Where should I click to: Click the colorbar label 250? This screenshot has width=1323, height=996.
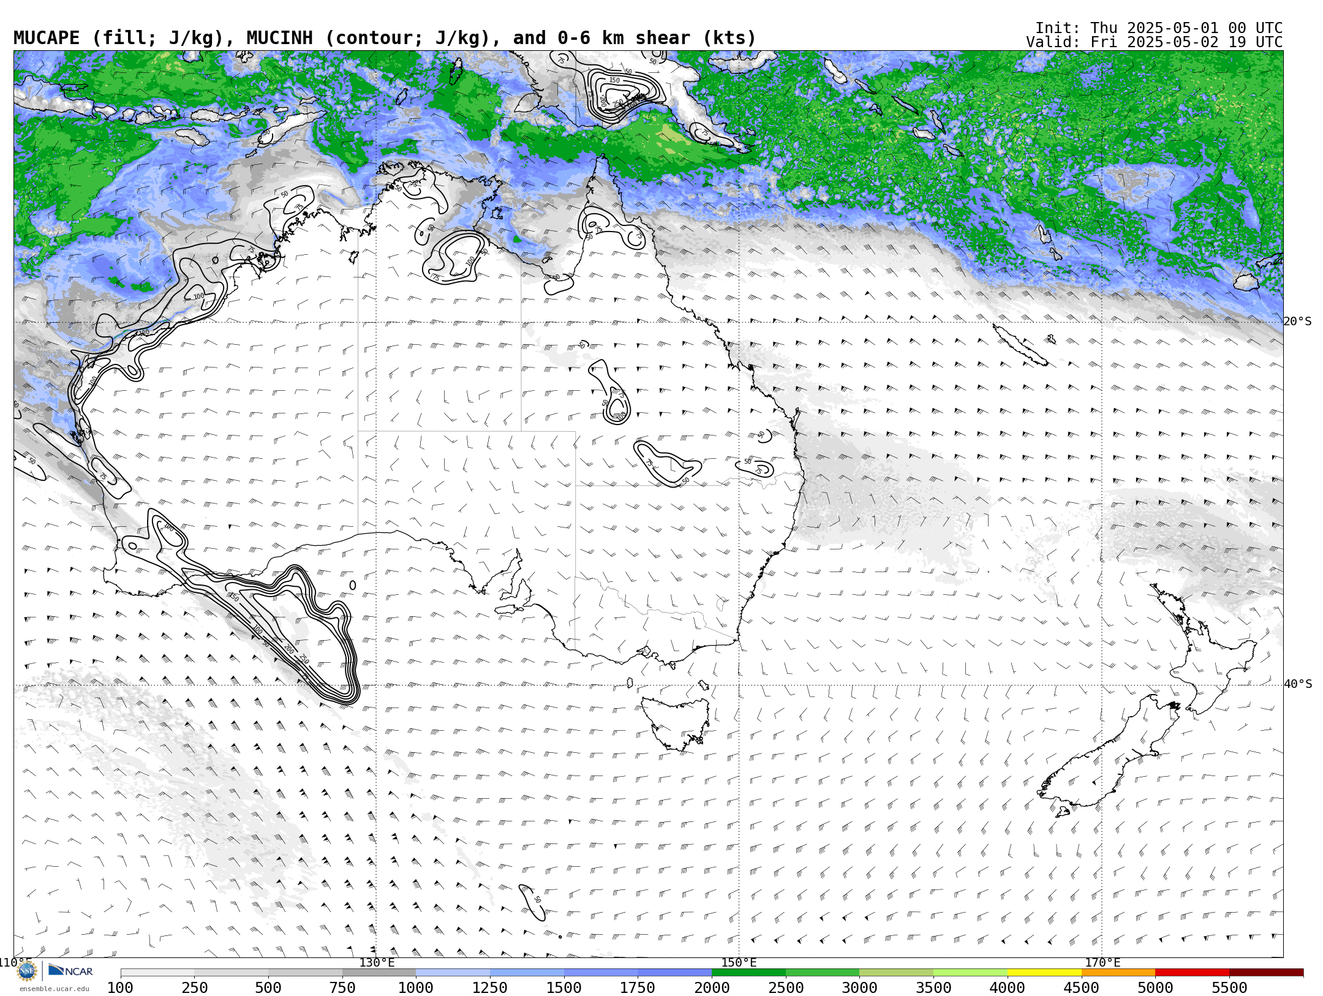point(194,987)
